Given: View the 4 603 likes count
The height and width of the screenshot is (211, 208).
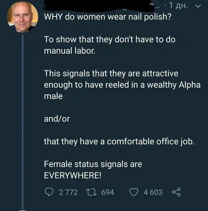Looking at the screenshot, I should [153, 192].
